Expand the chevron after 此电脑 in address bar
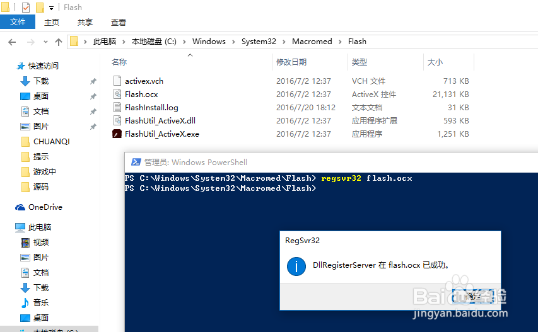538x332 pixels. click(124, 42)
